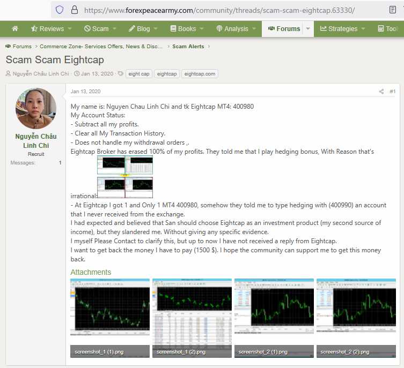This screenshot has width=404, height=368.
Task: Open attachment screenshot_2 (2).png
Action: [x=356, y=318]
